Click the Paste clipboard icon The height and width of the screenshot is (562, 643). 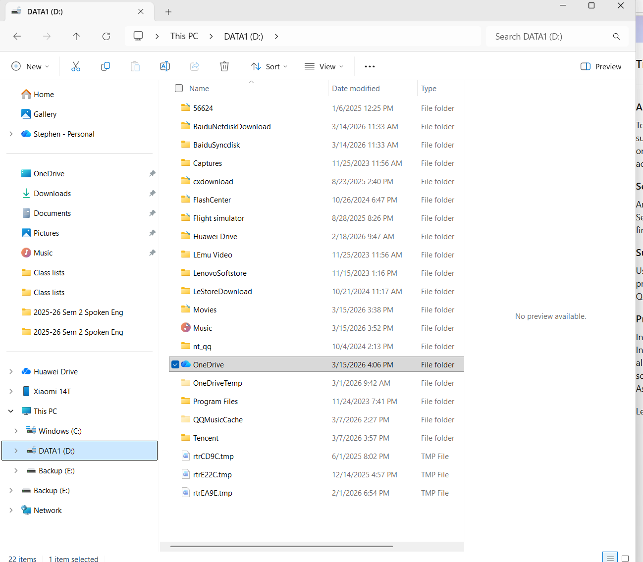135,66
